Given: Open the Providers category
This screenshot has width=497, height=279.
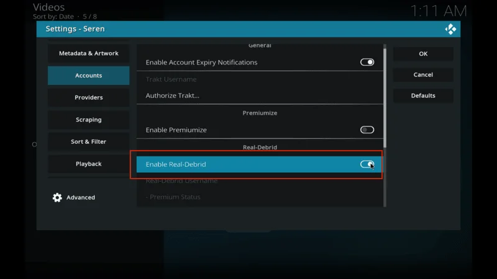Looking at the screenshot, I should click(x=88, y=97).
